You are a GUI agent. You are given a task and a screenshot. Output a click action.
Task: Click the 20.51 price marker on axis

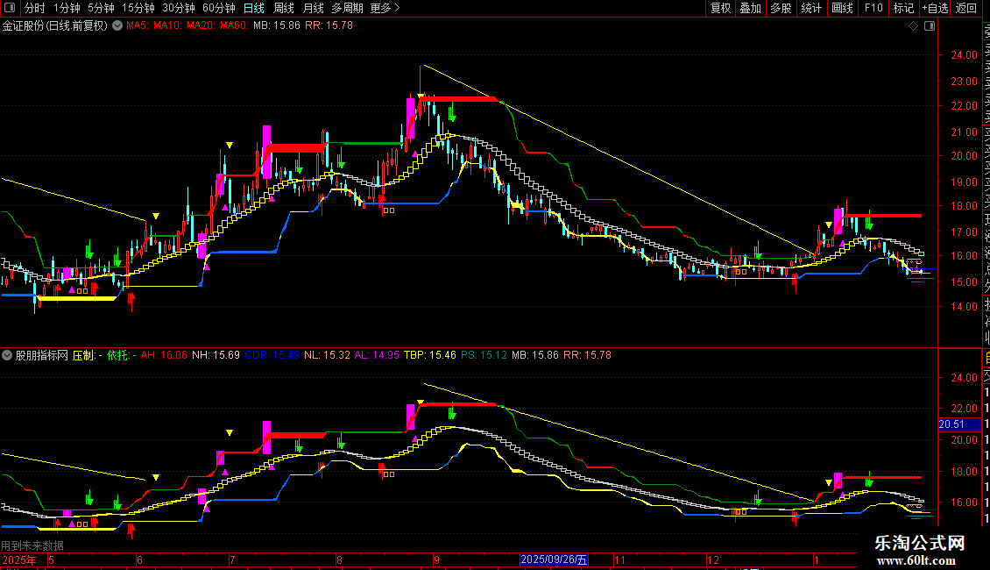(x=951, y=424)
